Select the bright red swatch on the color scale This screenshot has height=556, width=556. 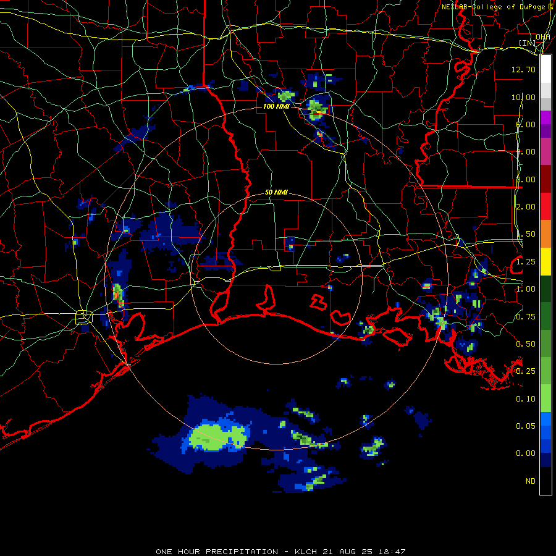click(545, 206)
